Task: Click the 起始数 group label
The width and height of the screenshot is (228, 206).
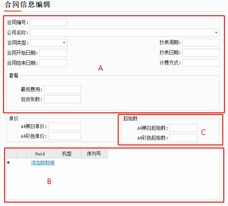Action: tap(131, 118)
